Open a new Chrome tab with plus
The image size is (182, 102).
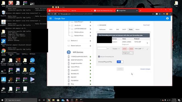(140, 10)
